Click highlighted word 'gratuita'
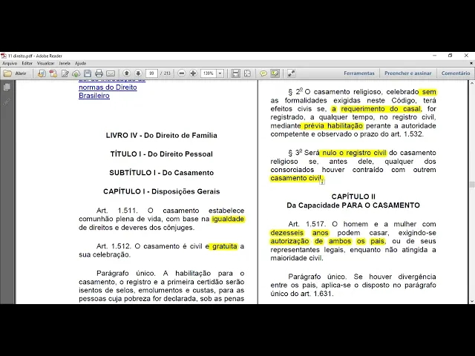475x356 pixels. [224, 246]
